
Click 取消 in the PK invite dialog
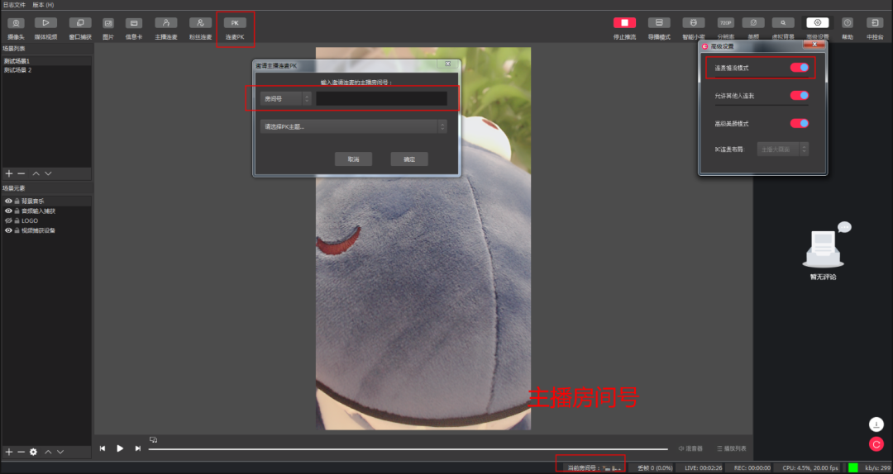(x=353, y=159)
